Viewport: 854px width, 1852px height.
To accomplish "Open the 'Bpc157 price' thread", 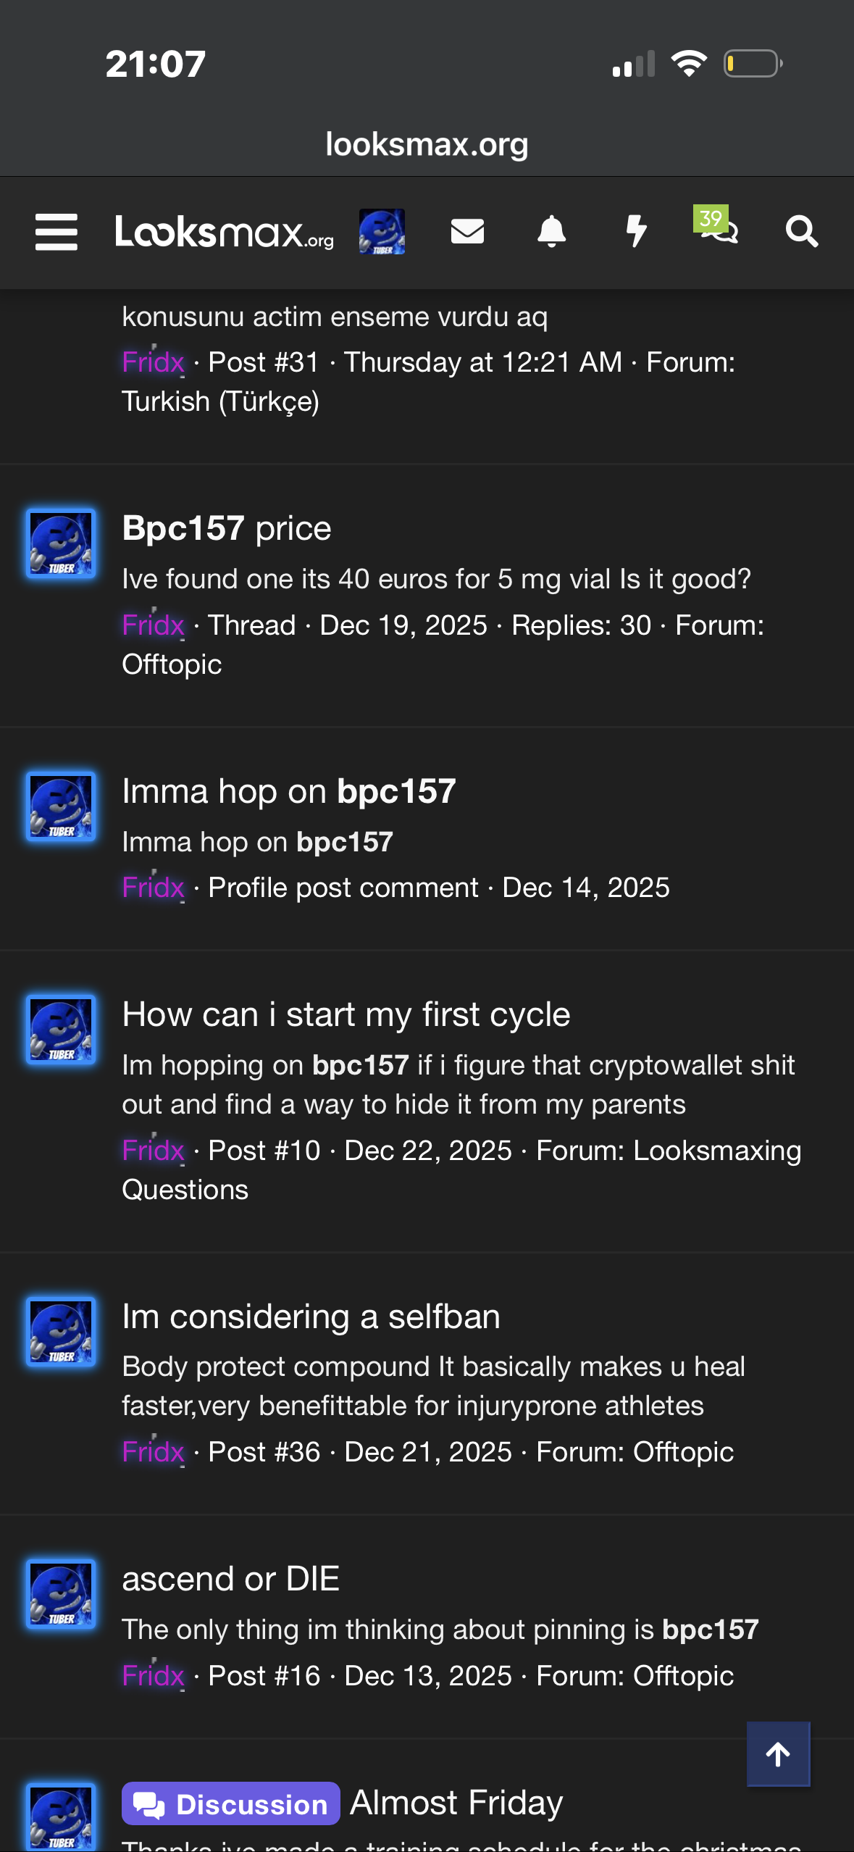I will pyautogui.click(x=227, y=528).
